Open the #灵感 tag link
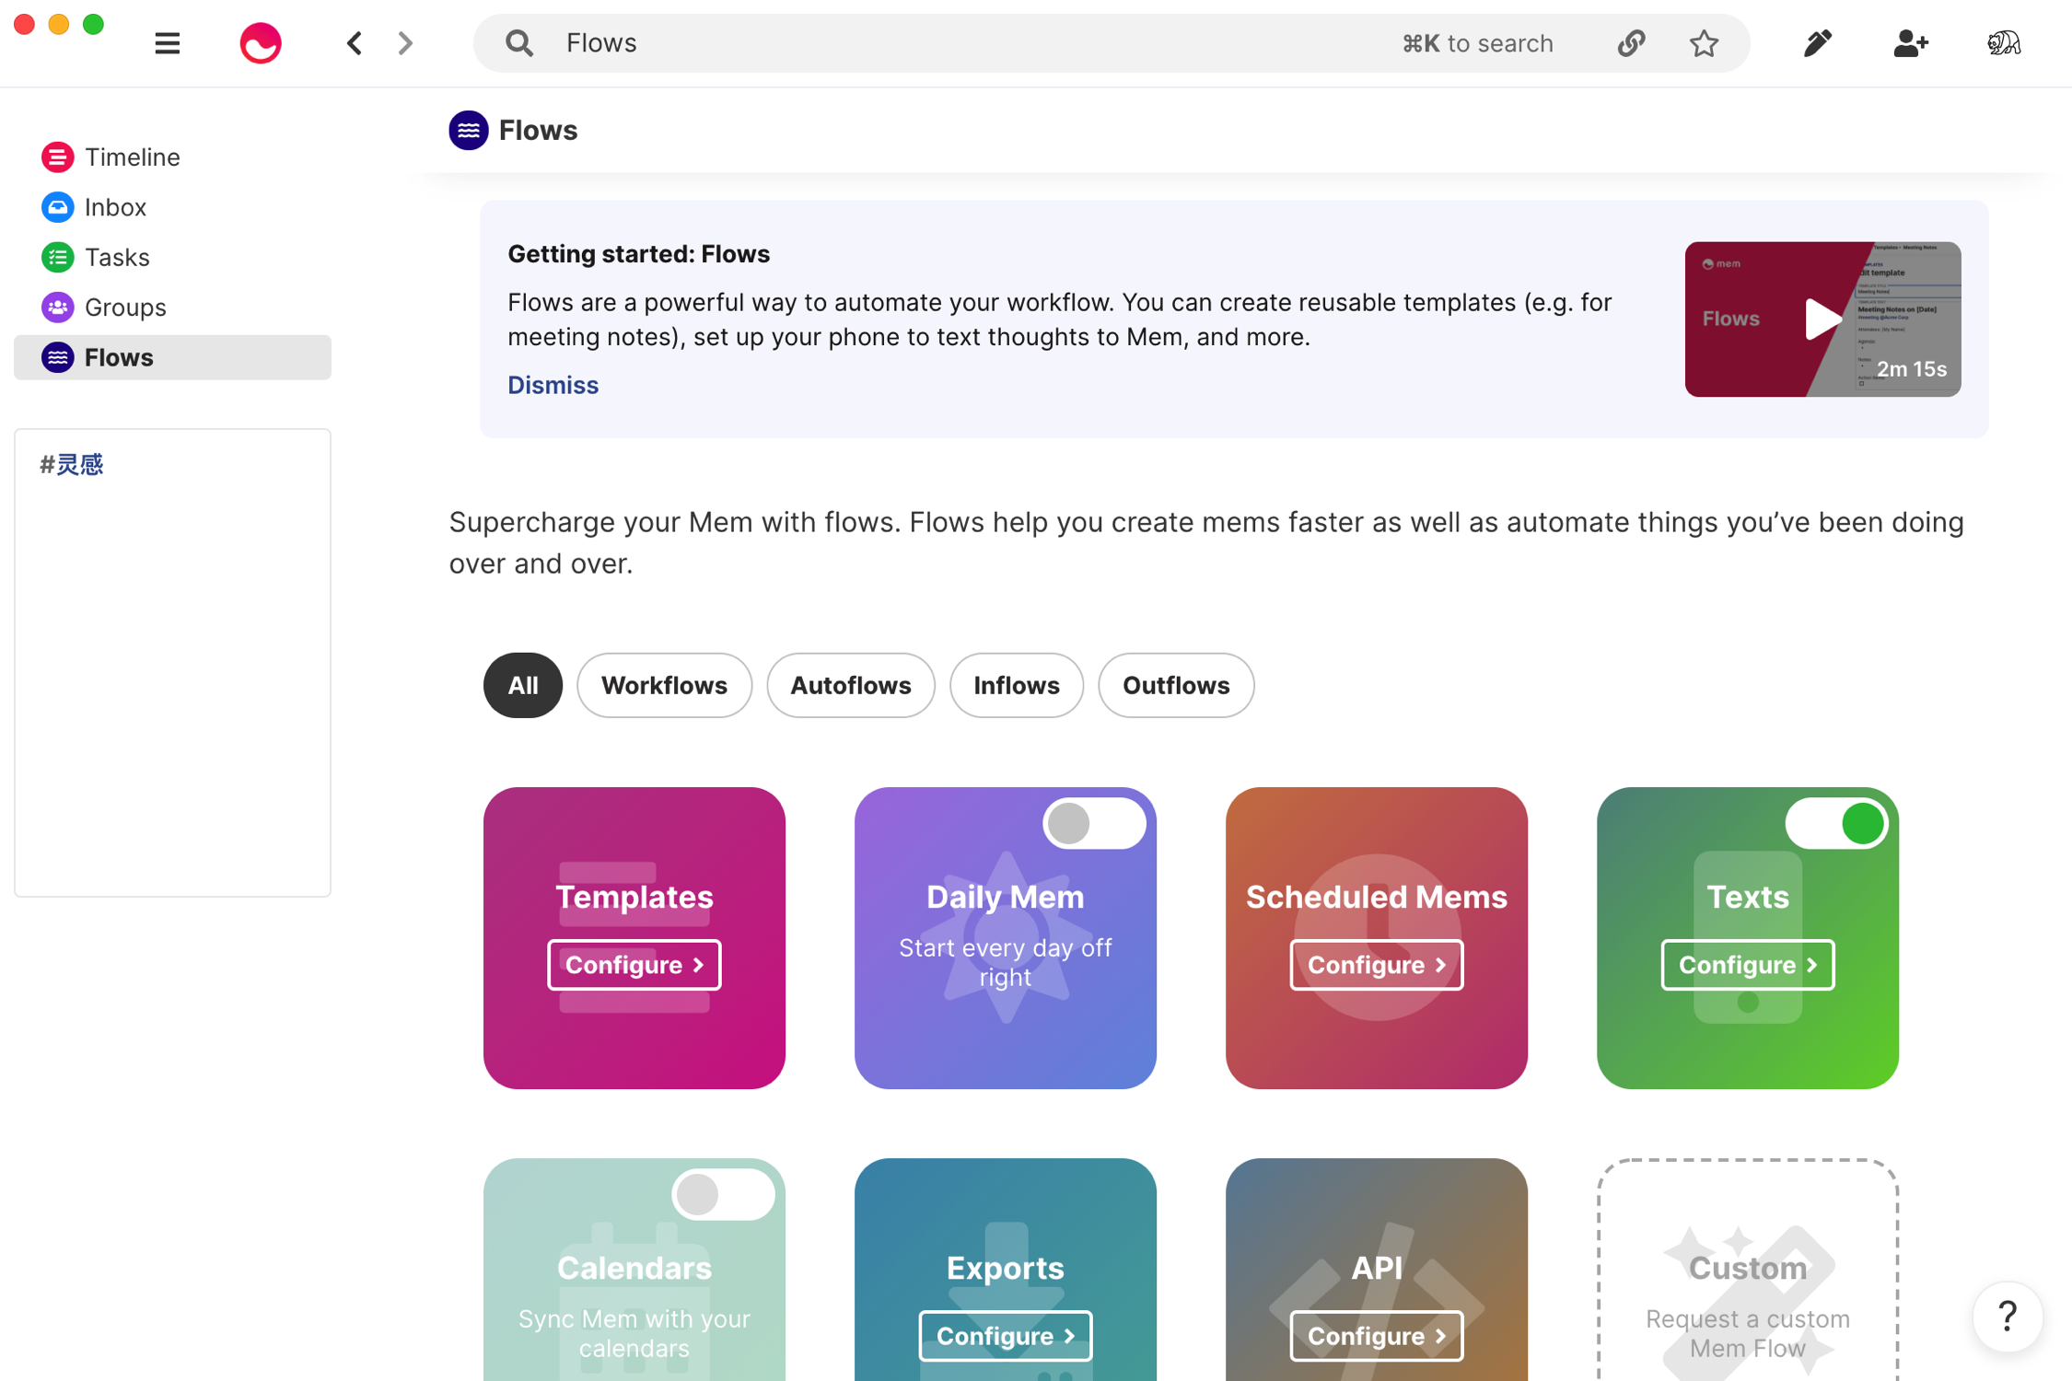2072x1381 pixels. click(x=72, y=465)
